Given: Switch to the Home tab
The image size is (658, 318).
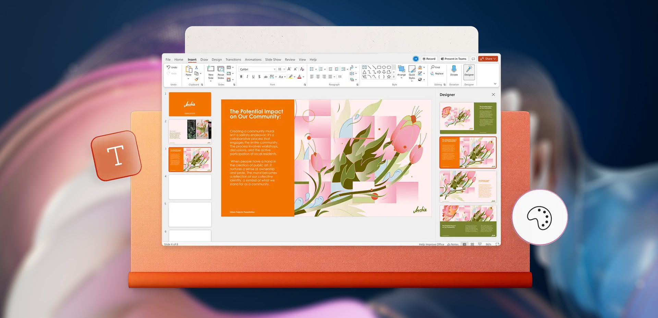Looking at the screenshot, I should pos(179,59).
